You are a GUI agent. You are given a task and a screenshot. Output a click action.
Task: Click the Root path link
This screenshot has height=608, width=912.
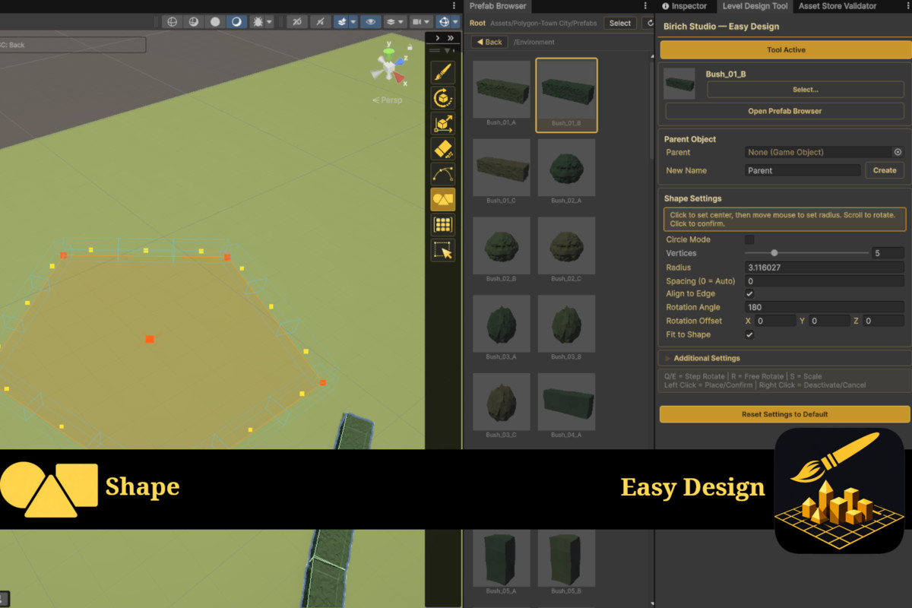click(x=477, y=24)
